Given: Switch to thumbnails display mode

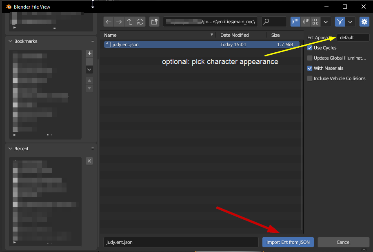Looking at the screenshot, I should pyautogui.click(x=315, y=22).
